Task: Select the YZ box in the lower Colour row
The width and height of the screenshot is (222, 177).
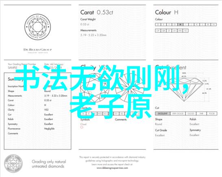Action: (185, 30)
